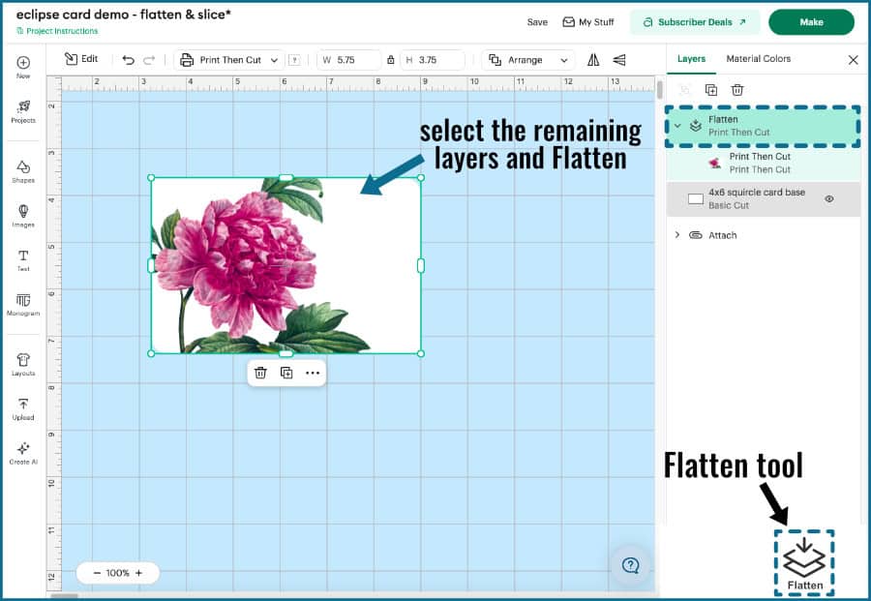Image resolution: width=871 pixels, height=601 pixels.
Task: Toggle the size lock icon
Action: click(391, 60)
